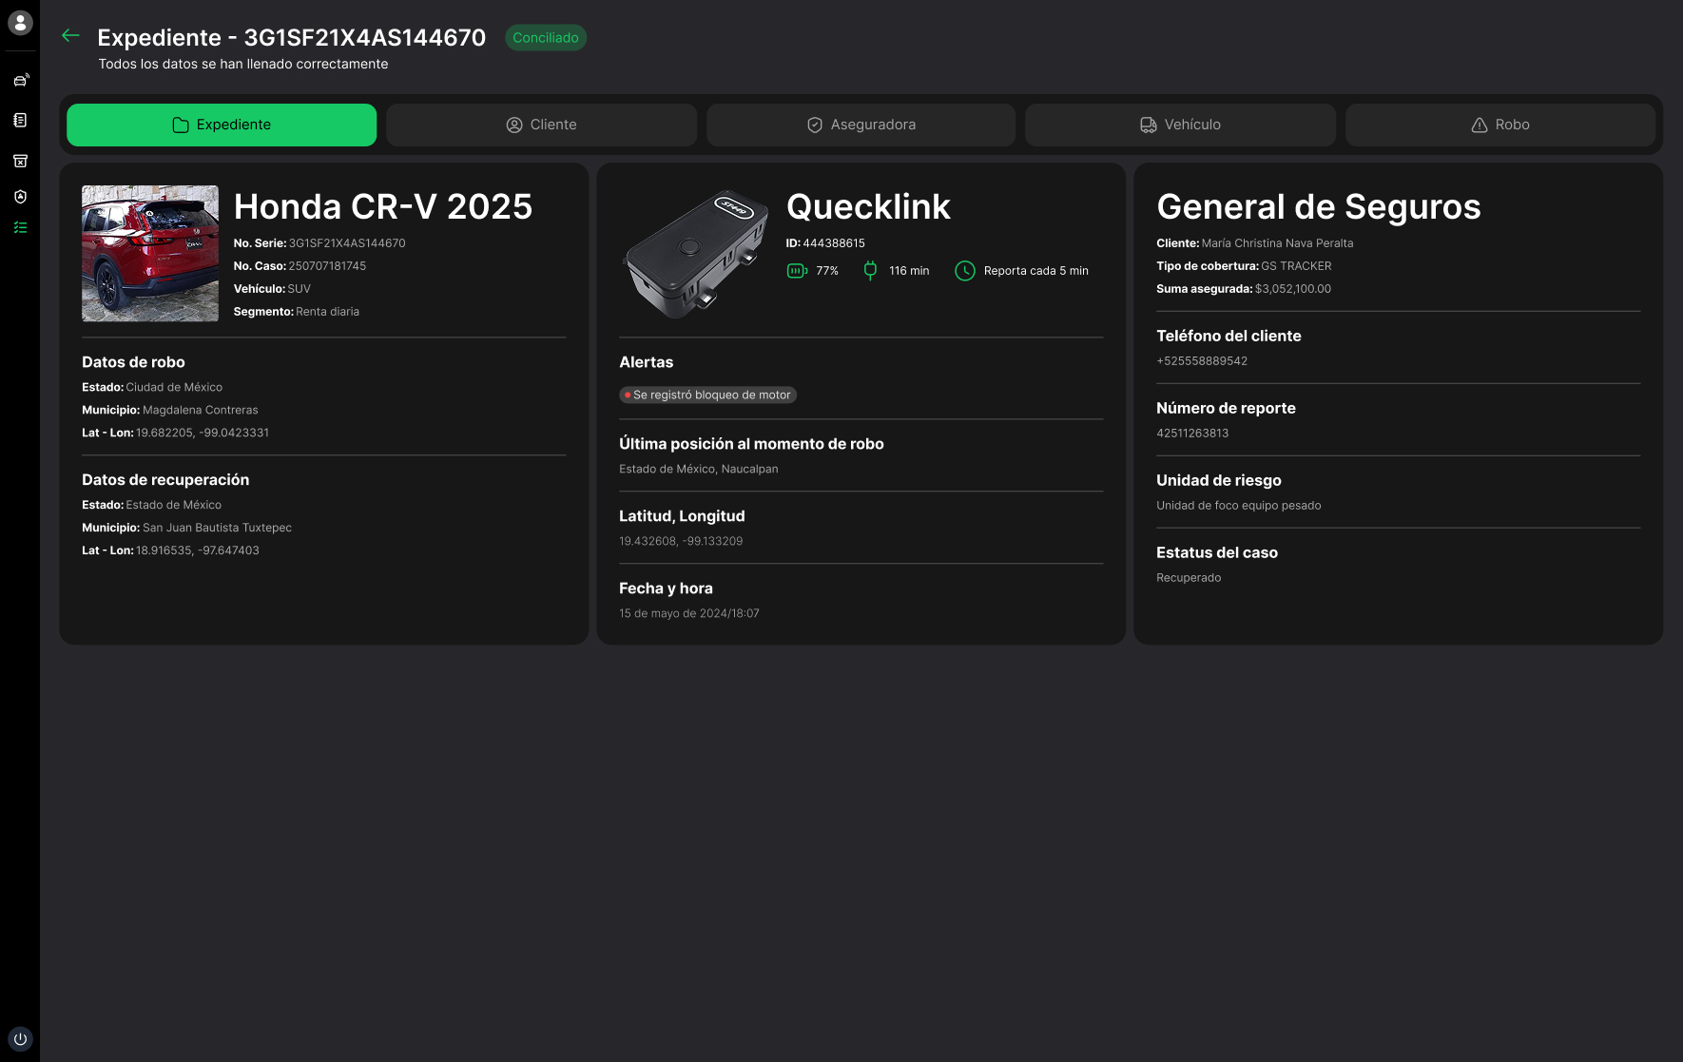This screenshot has width=1683, height=1062.
Task: Click the Alertas section heading
Action: 647,362
